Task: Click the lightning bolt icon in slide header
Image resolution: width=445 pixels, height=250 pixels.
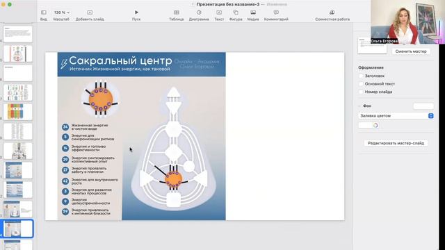Action: tap(64, 63)
